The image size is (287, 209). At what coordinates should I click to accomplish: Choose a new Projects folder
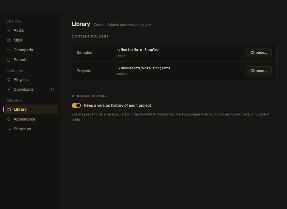coord(258,71)
